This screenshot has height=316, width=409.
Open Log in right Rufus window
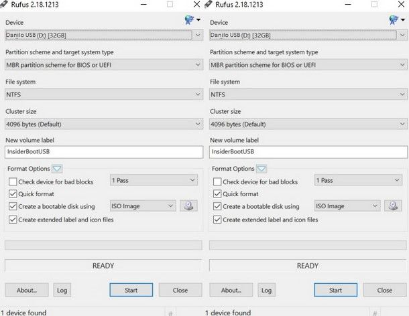(x=267, y=290)
